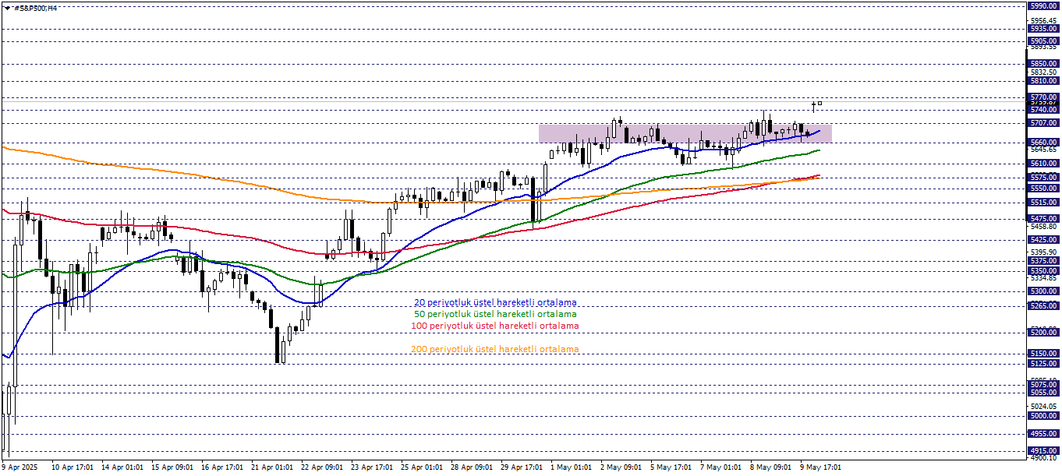Select the 5810.00 price level label

1043,80
